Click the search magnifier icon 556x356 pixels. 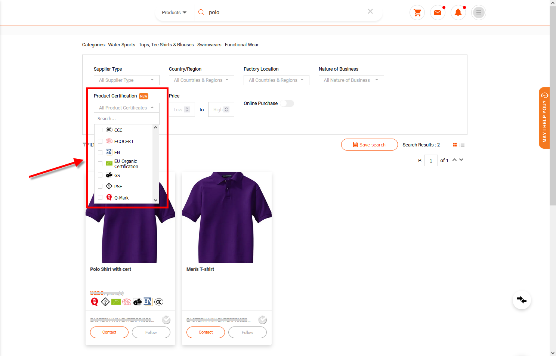(x=201, y=12)
